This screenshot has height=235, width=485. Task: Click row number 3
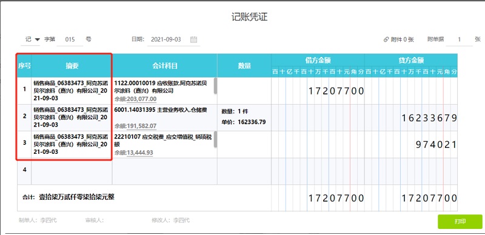pos(24,143)
